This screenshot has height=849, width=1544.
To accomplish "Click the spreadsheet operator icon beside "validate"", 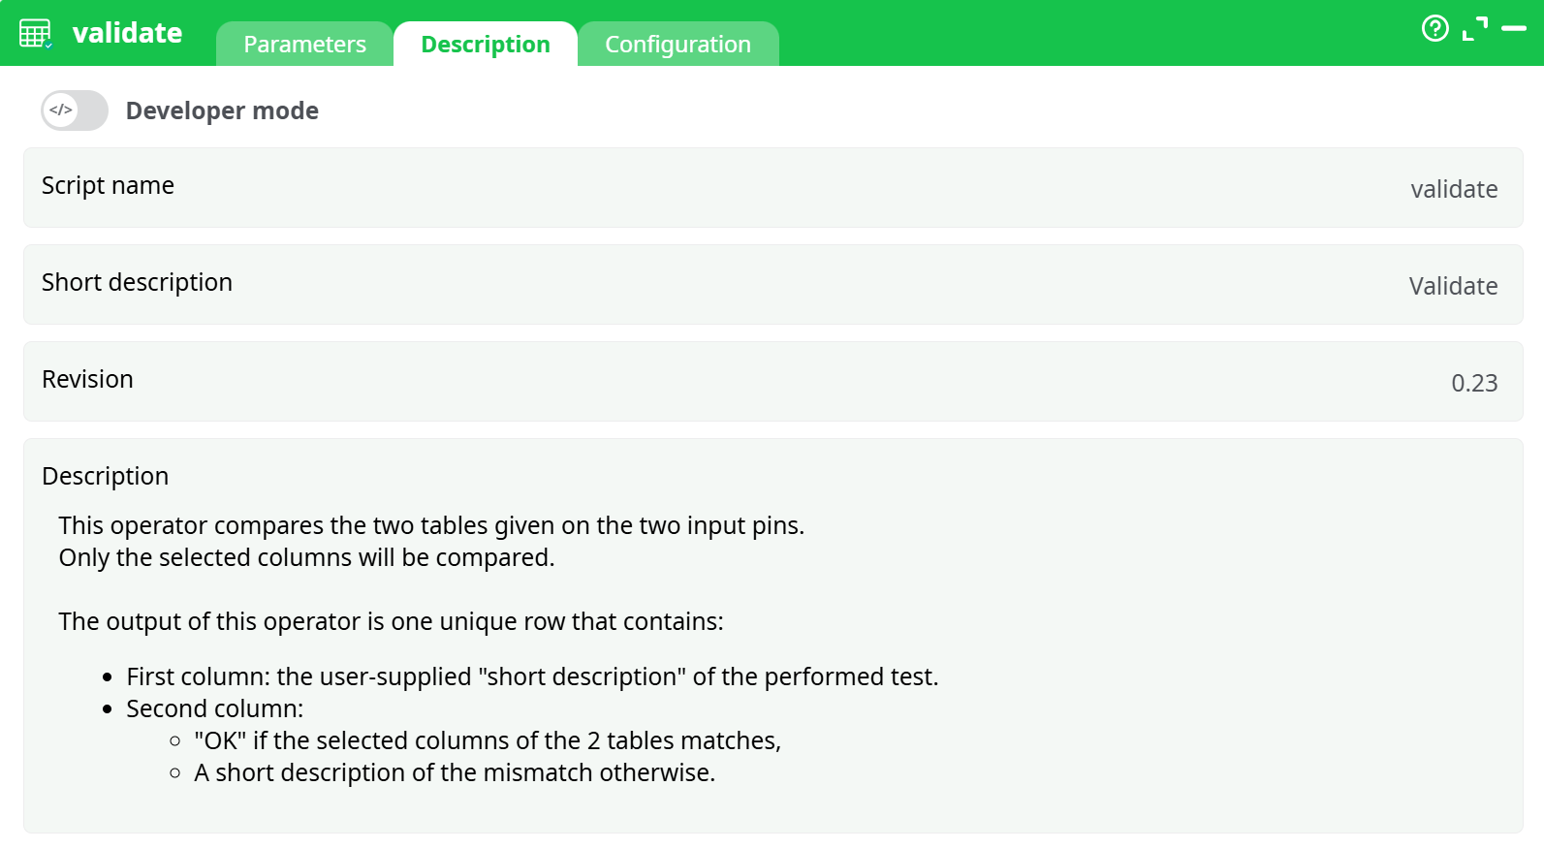I will click(x=36, y=32).
